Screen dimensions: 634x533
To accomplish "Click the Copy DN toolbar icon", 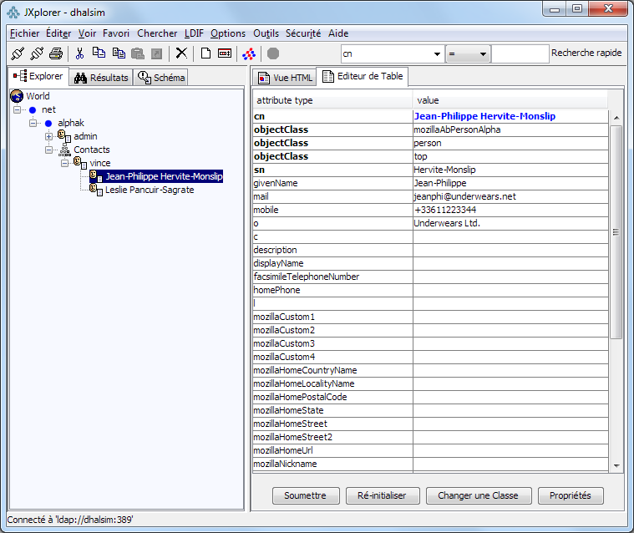I will tap(119, 53).
